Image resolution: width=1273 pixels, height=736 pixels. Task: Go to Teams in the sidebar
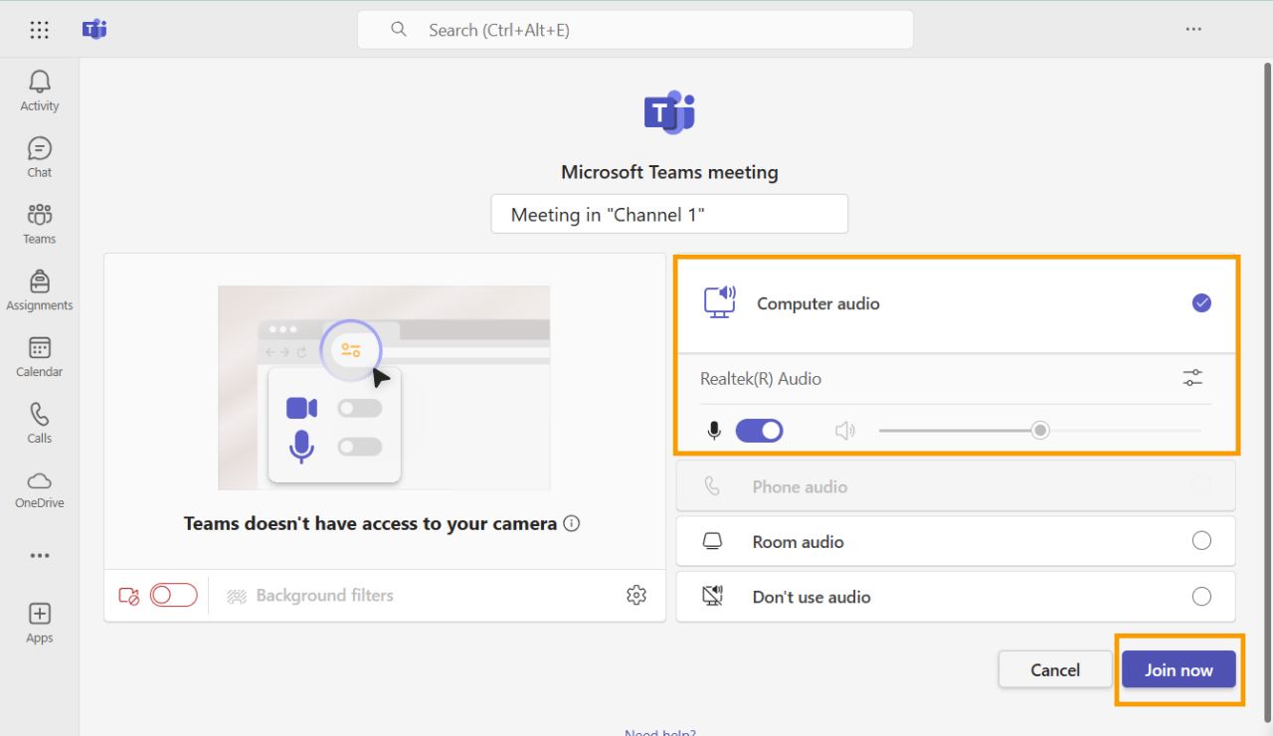(40, 224)
